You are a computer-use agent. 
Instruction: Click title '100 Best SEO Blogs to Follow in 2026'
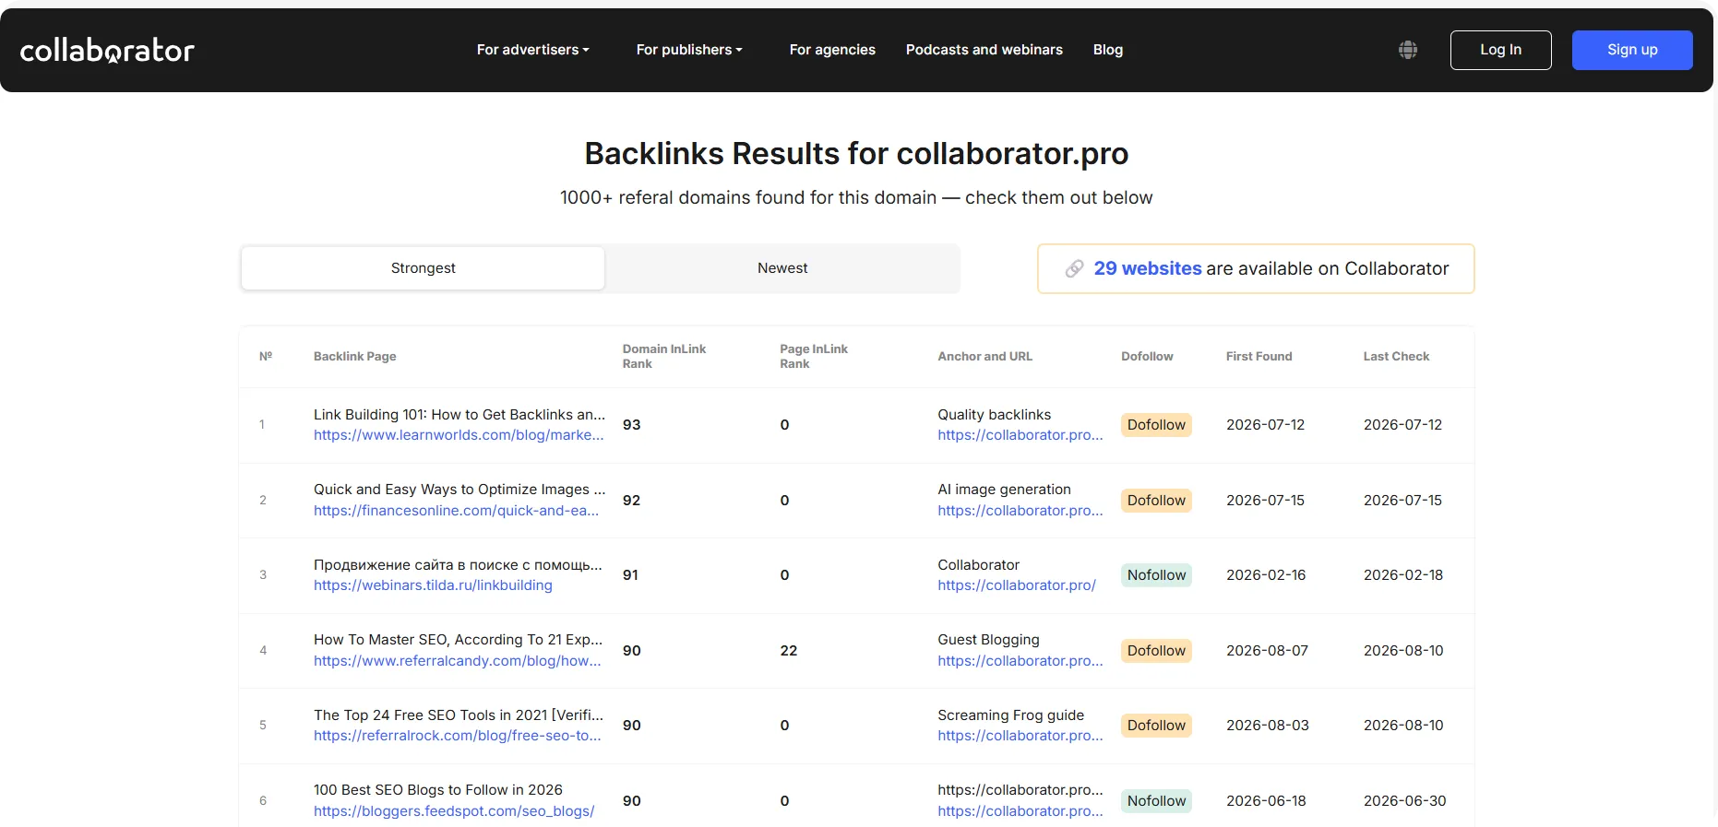tap(438, 790)
